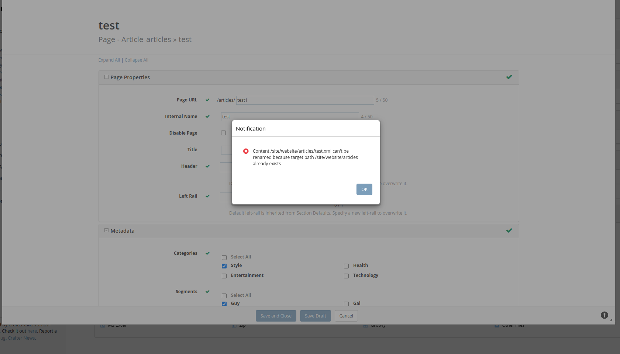Screen dimensions: 620x354
Task: Click the green checkmark beside Page URL
Action: tap(207, 100)
